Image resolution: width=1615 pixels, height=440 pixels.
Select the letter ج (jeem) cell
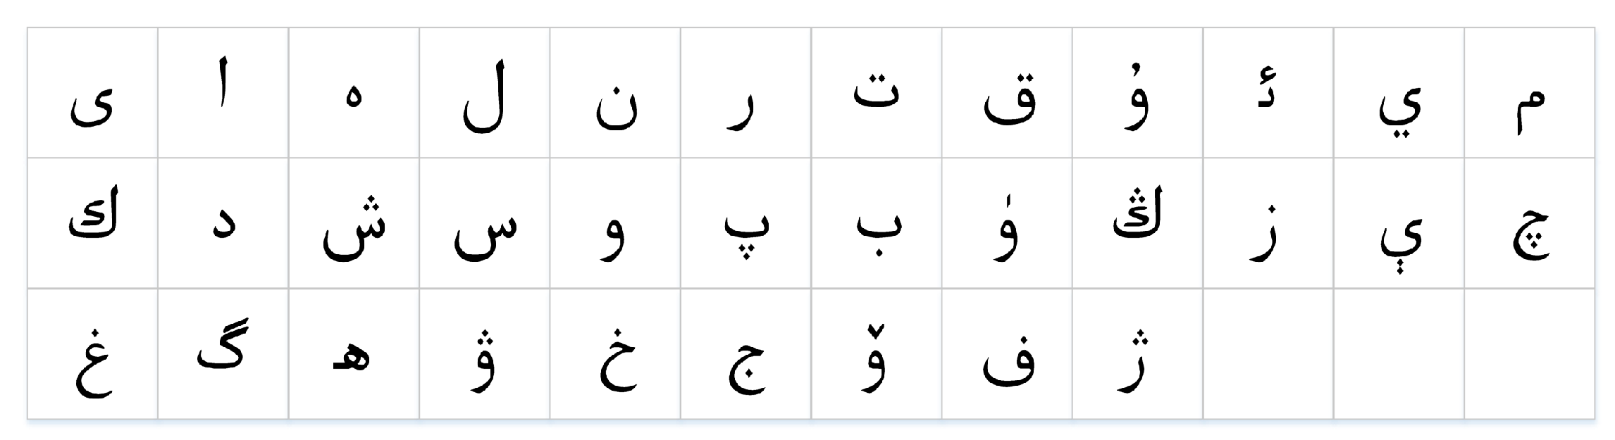pos(745,354)
